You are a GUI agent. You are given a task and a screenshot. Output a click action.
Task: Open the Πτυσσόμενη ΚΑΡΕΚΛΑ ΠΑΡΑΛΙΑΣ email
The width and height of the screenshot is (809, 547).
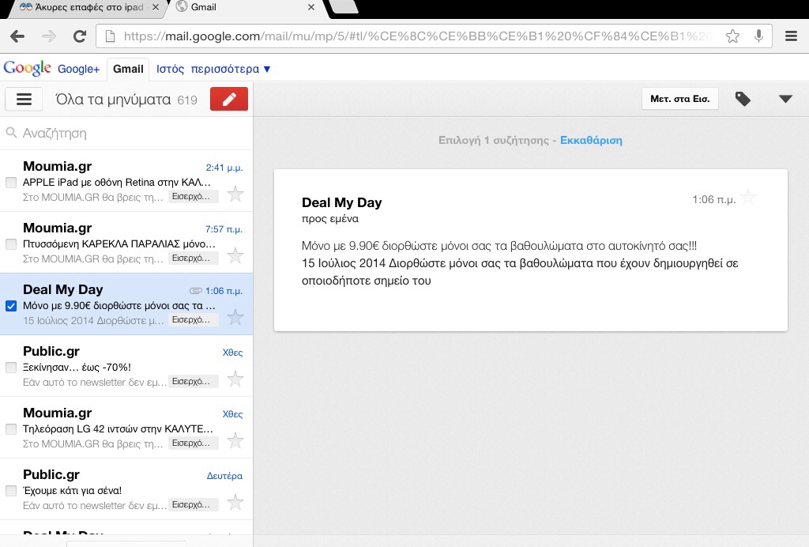pos(126,243)
